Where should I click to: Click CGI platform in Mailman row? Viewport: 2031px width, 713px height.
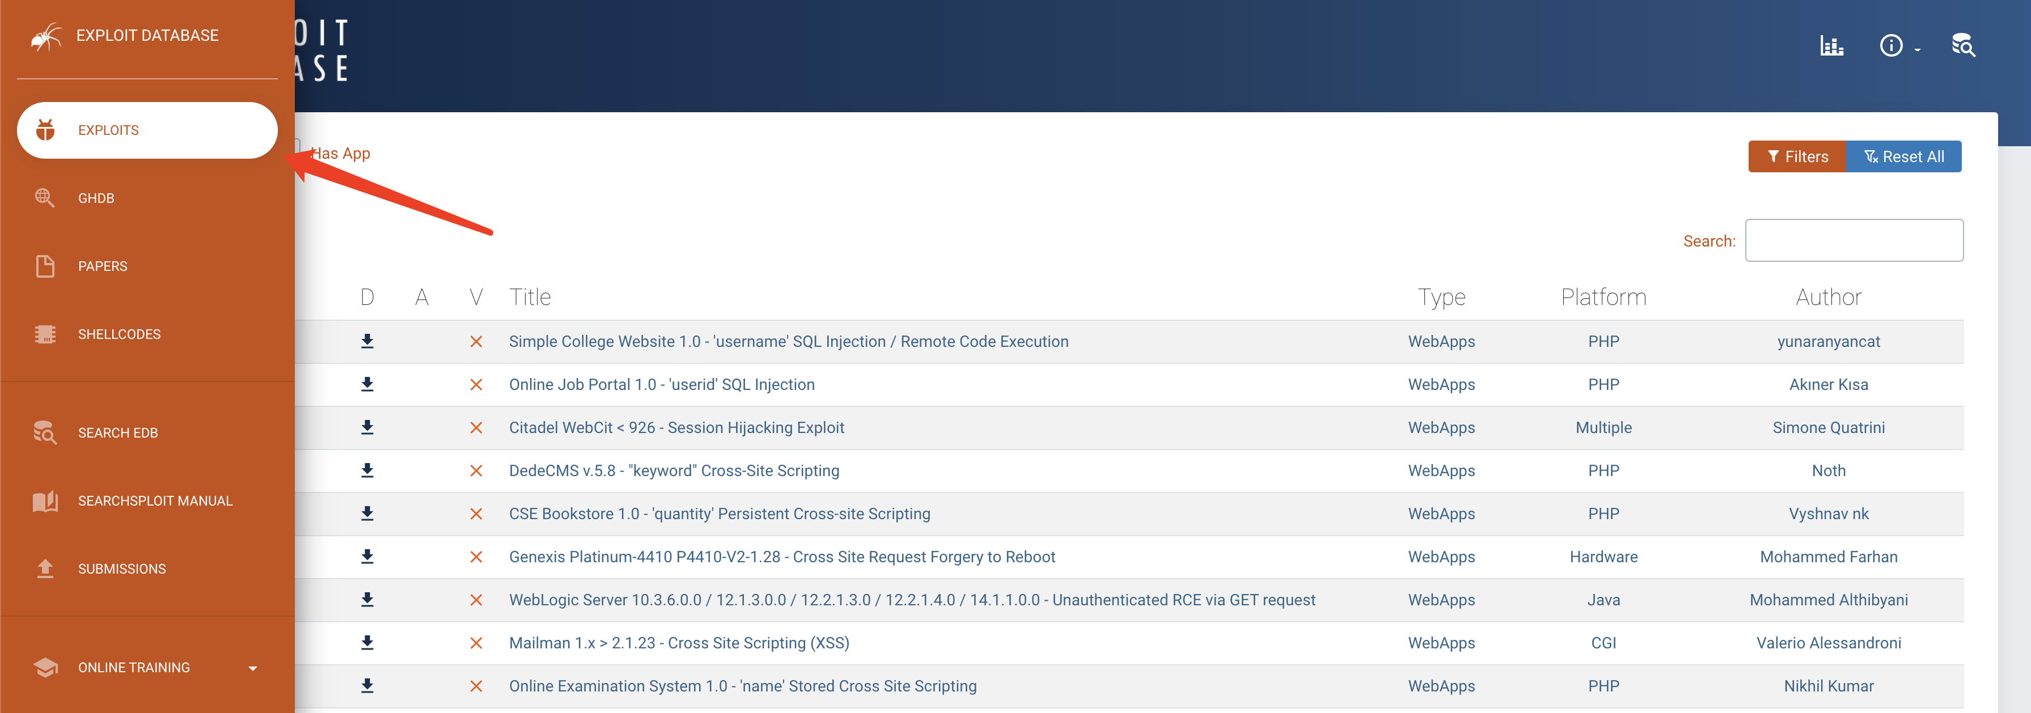1603,643
